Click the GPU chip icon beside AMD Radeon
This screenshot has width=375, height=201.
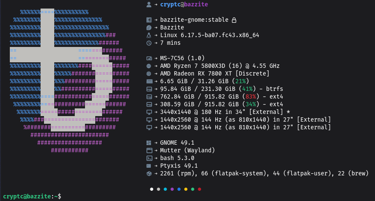[x=149, y=73]
